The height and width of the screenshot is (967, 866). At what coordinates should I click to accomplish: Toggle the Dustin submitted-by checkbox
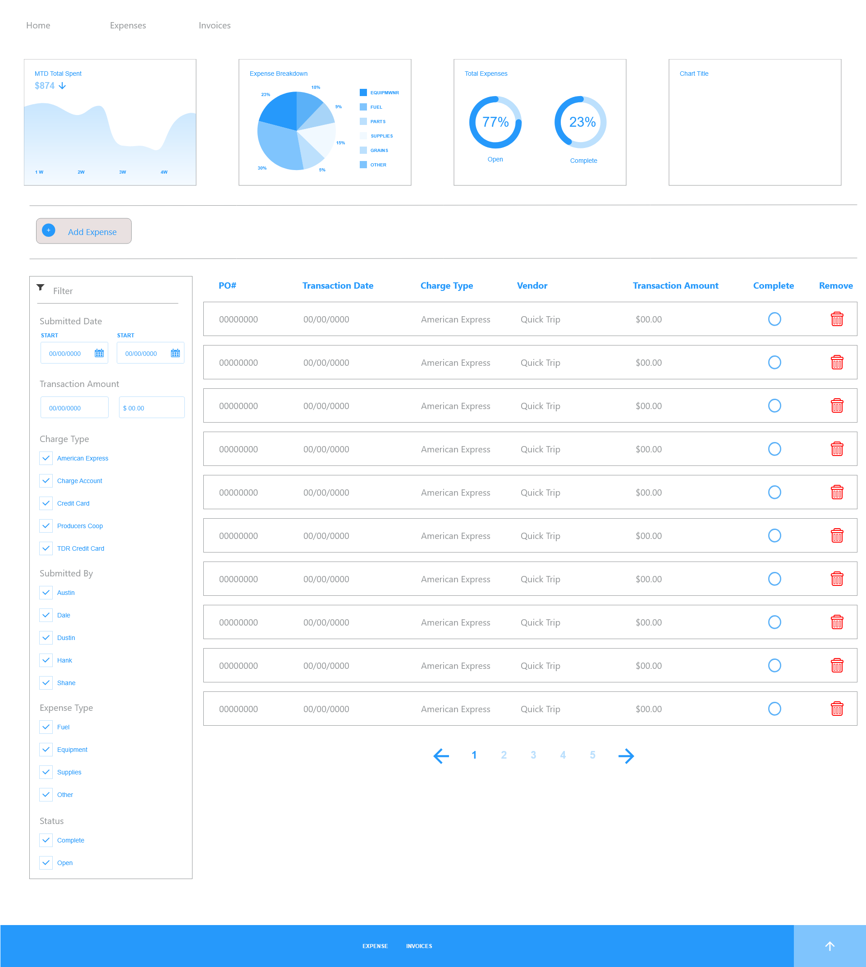pos(46,637)
